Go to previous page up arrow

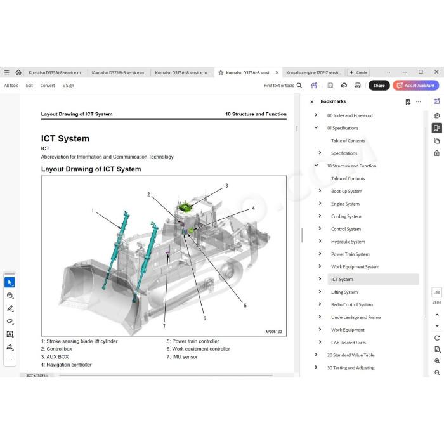click(437, 315)
